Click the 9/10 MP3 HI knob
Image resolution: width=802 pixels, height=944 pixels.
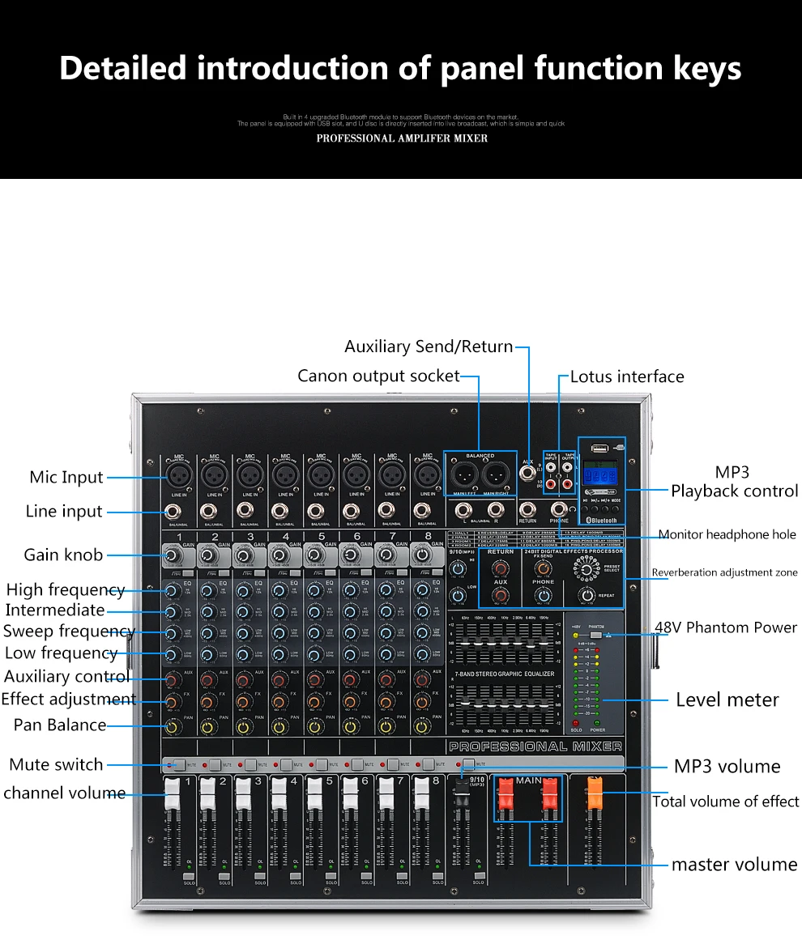tap(458, 568)
